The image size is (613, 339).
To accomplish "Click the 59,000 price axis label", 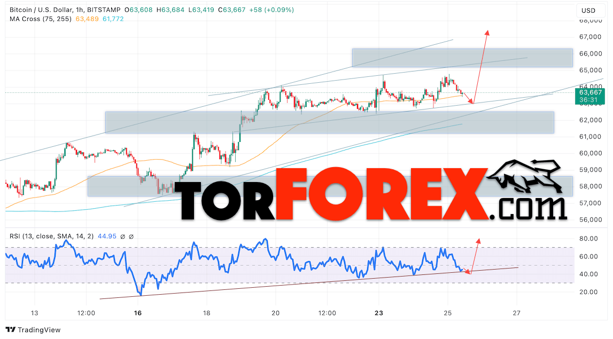I will (x=591, y=170).
